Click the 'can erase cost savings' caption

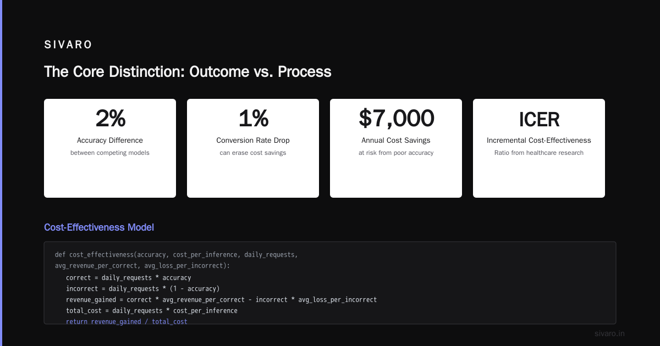(253, 153)
